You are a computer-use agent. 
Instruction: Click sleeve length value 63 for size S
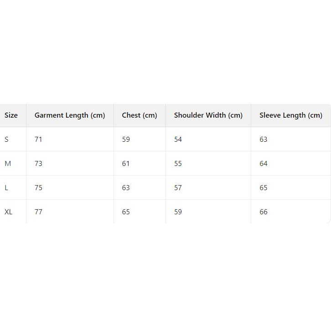[264, 140]
